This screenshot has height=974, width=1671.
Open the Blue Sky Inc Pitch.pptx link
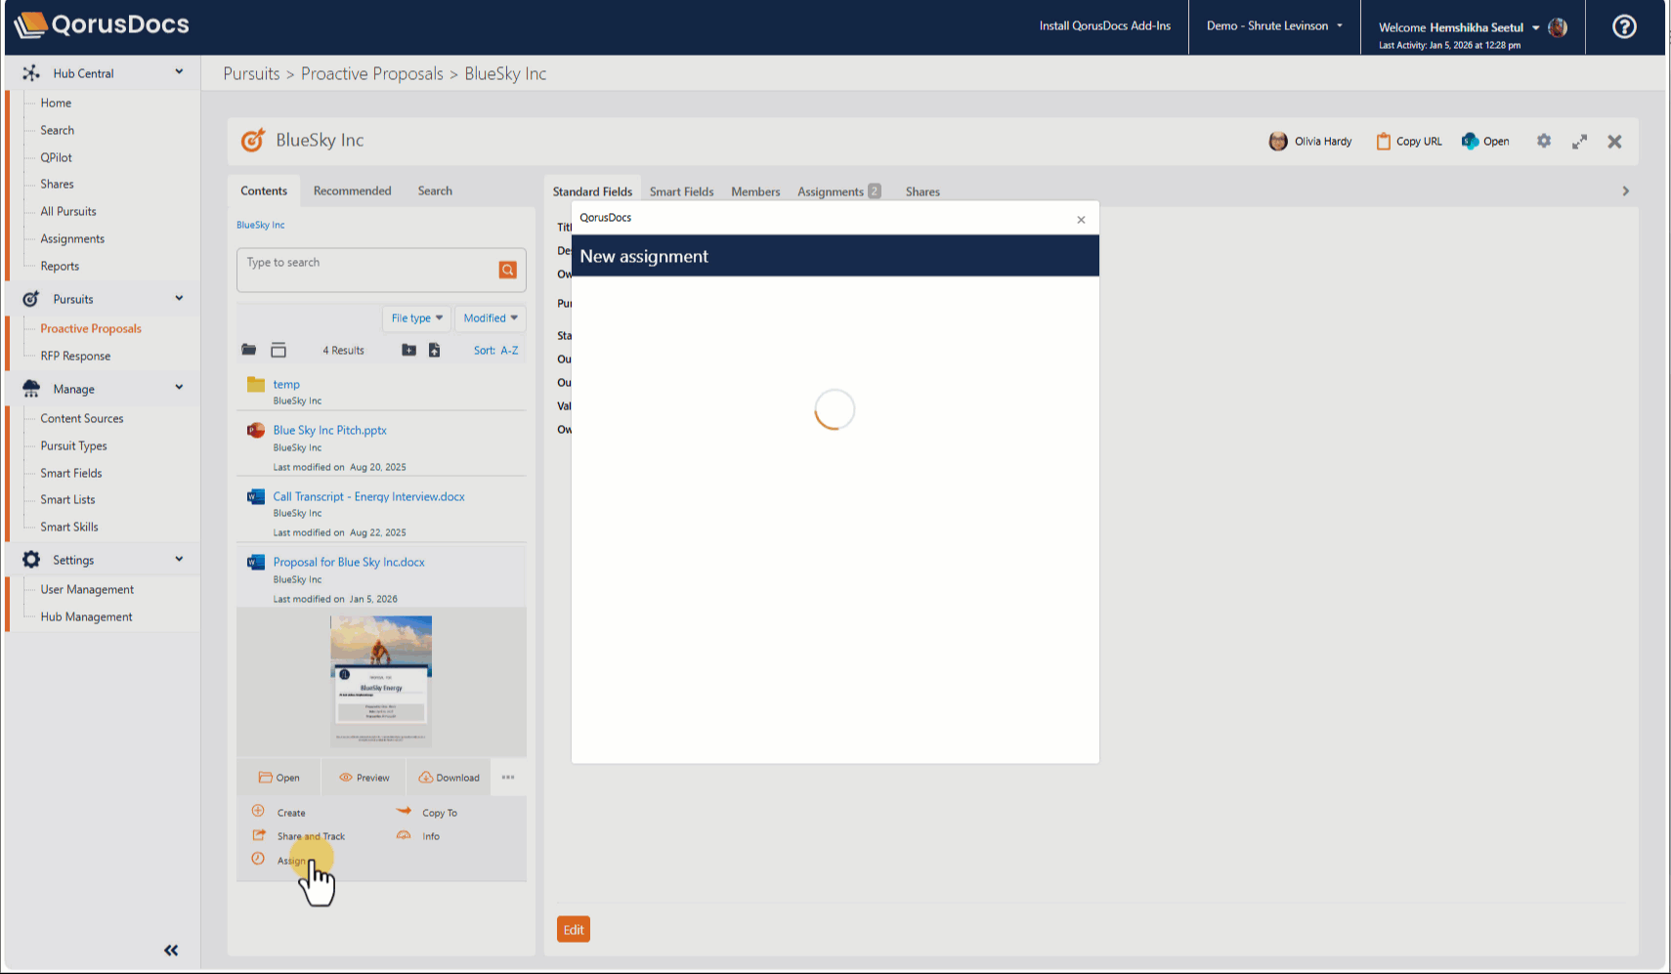pos(329,430)
